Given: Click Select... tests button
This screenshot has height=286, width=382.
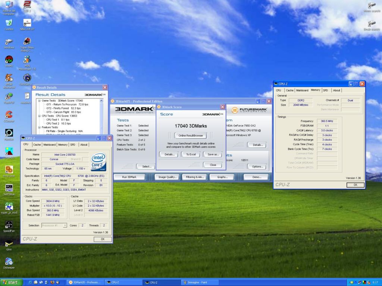Looking at the screenshot, I should [x=147, y=166].
